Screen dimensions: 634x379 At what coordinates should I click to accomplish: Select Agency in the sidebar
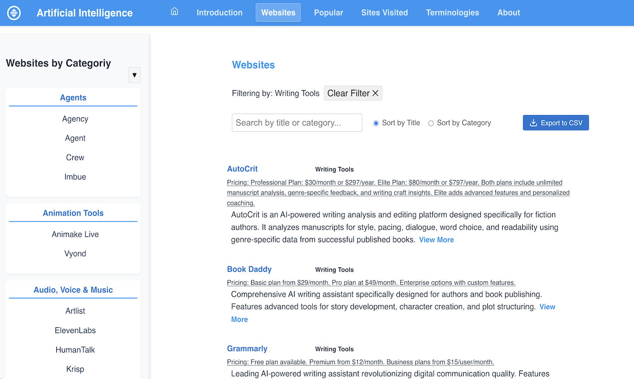[x=75, y=119]
